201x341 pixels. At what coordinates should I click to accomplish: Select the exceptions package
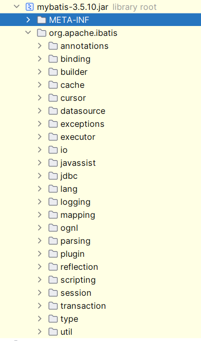tap(82, 124)
